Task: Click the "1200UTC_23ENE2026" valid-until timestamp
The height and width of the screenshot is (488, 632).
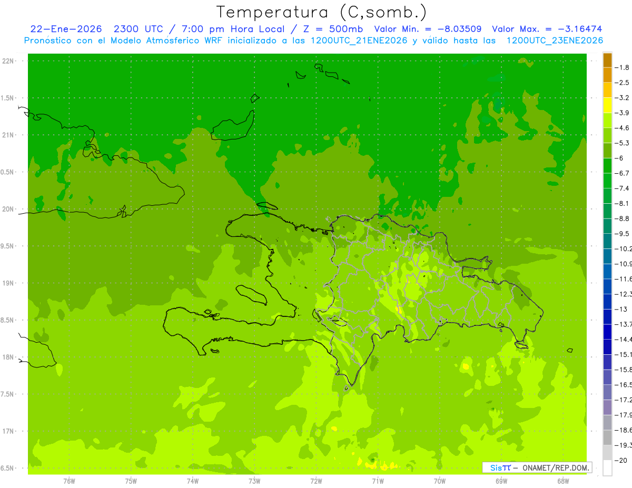Action: 554,41
